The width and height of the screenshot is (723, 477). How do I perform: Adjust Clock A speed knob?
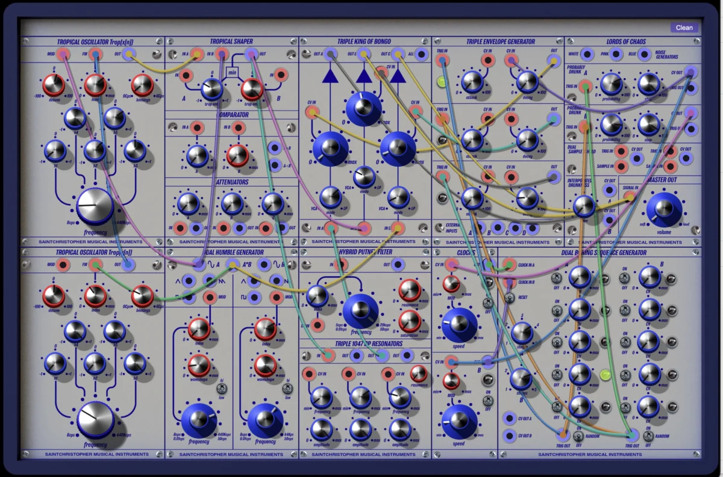[460, 325]
